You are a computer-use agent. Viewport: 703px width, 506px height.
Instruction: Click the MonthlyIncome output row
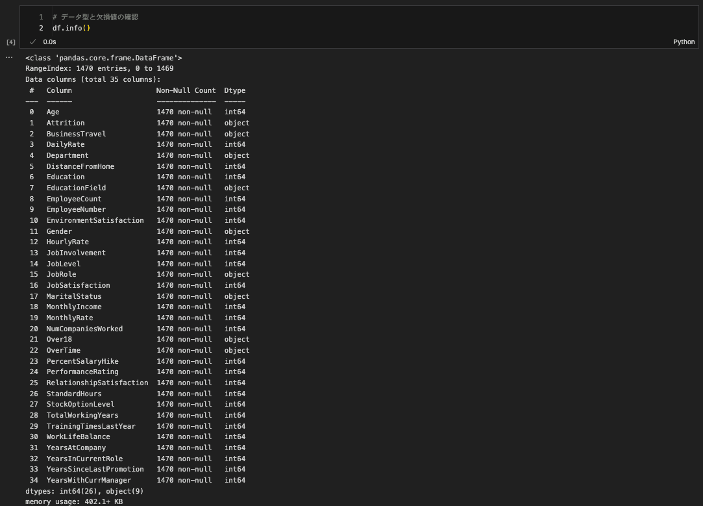[76, 307]
